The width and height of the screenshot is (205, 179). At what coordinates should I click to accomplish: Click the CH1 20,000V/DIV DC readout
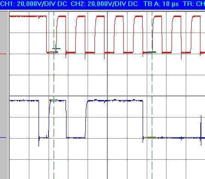33,4
